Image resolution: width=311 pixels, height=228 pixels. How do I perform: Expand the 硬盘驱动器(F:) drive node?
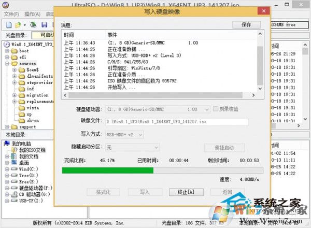click(7, 188)
